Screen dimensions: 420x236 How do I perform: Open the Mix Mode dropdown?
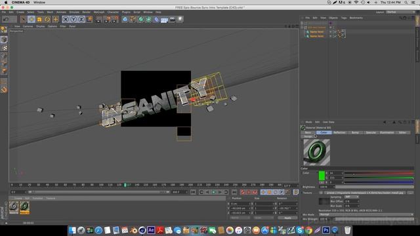pyautogui.click(x=366, y=214)
